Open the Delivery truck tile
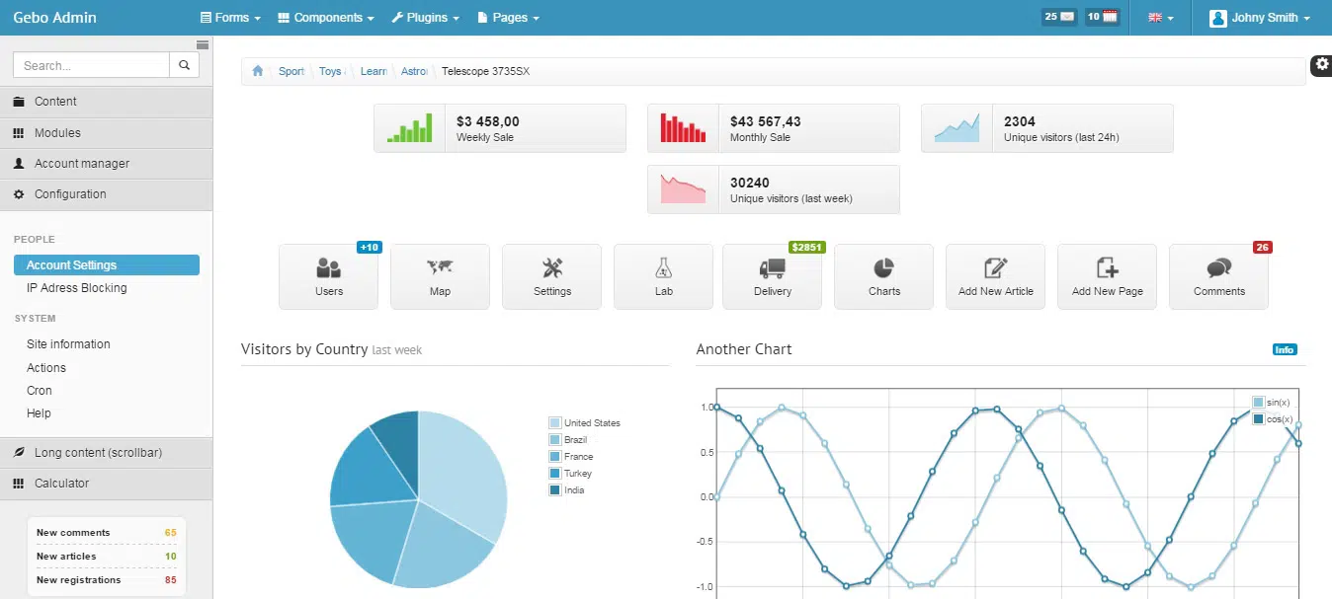The width and height of the screenshot is (1332, 599). [772, 276]
